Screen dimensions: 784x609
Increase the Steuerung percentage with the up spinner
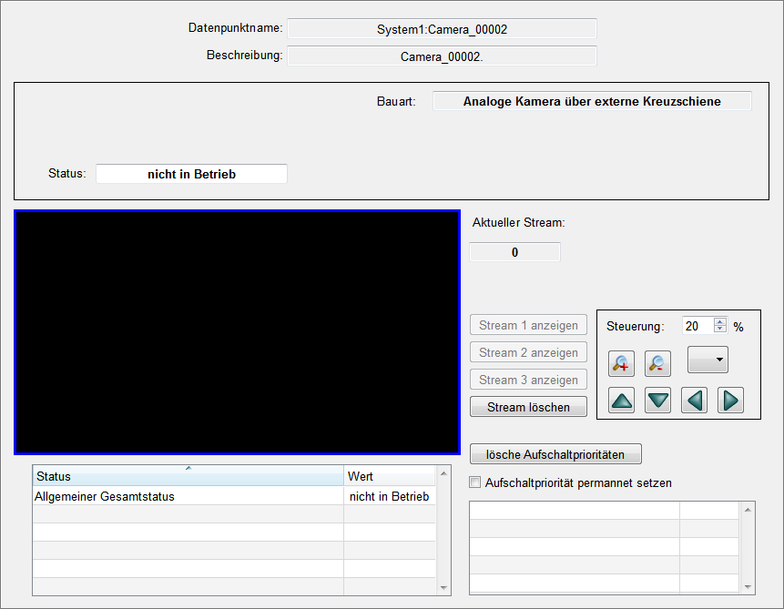tap(720, 322)
